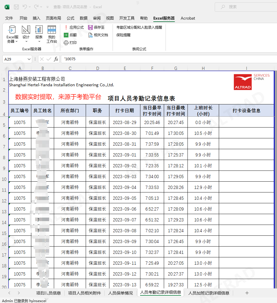Viewport: 277px width, 303px height.
Task: Click the Excel服务器 ribbon icon
Action: [x=12, y=30]
